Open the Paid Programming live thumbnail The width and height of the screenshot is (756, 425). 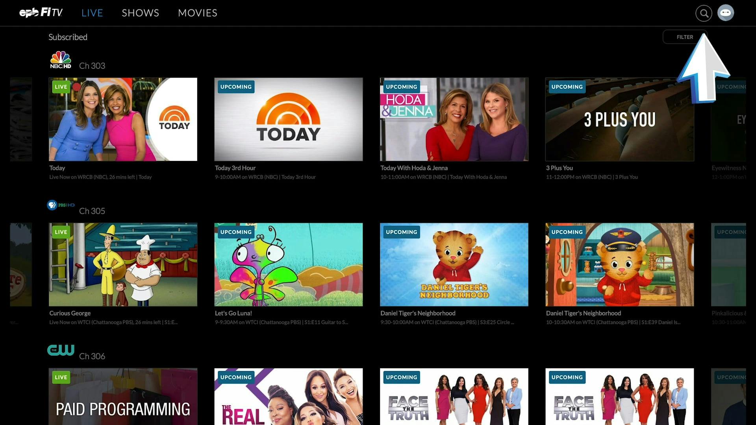coord(123,397)
